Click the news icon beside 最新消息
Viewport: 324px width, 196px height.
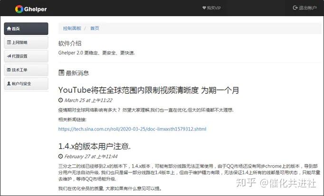click(61, 73)
